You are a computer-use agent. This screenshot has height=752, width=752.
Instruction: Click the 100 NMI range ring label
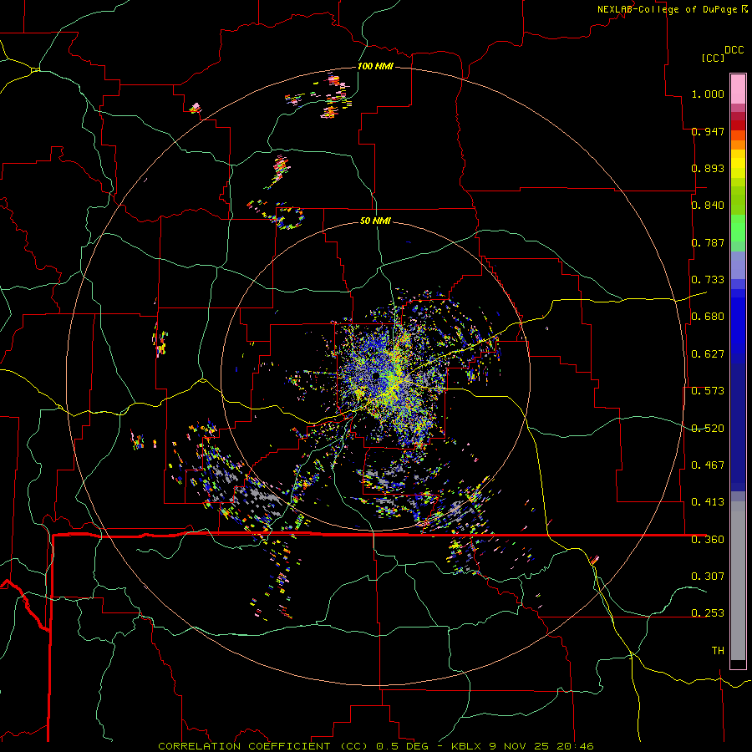pos(375,66)
